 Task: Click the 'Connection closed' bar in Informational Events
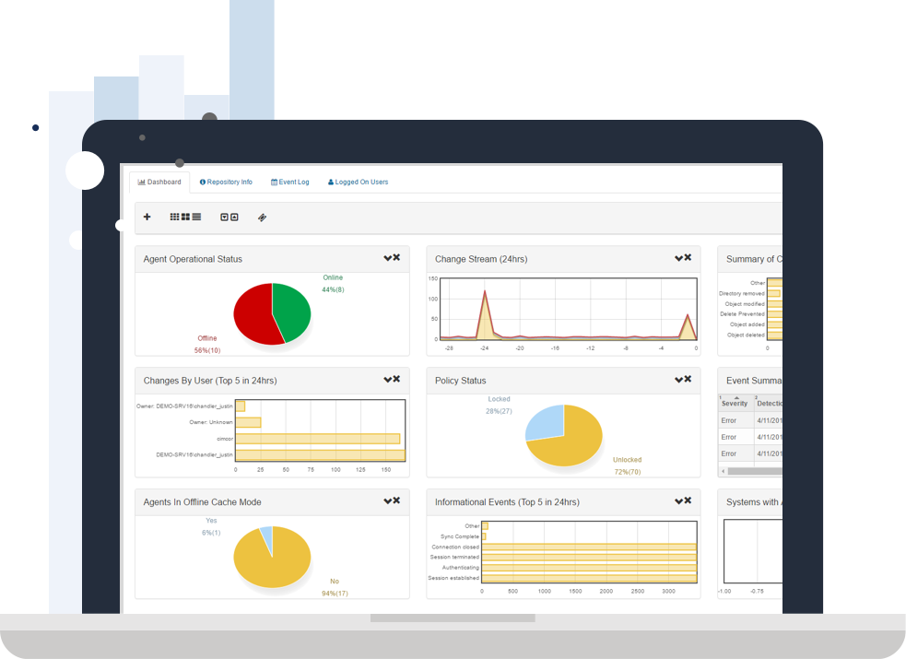[589, 547]
